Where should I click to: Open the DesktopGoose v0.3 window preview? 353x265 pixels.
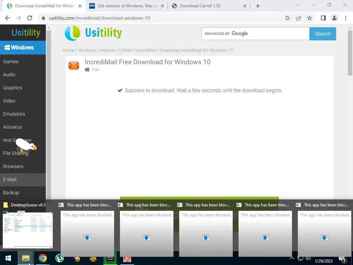[28, 230]
